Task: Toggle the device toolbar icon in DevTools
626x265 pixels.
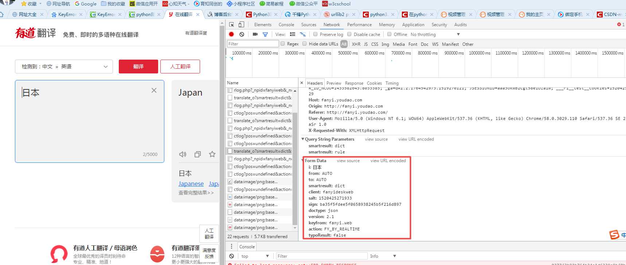Action: click(241, 24)
